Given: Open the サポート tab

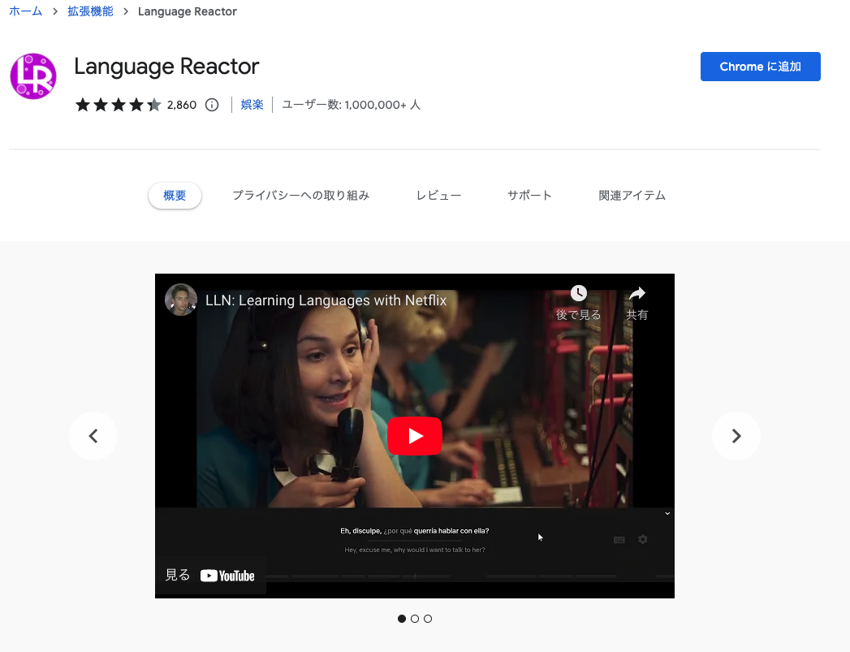Looking at the screenshot, I should (x=529, y=196).
